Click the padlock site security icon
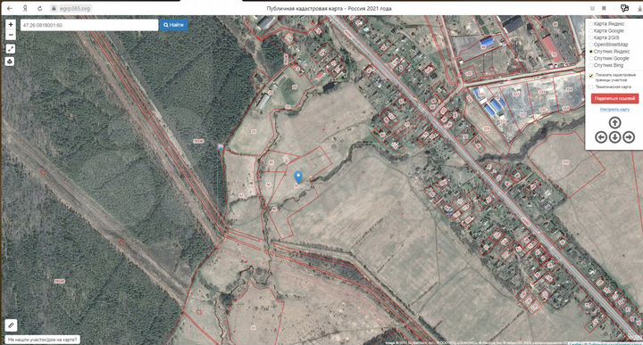The width and height of the screenshot is (643, 345). (54, 8)
